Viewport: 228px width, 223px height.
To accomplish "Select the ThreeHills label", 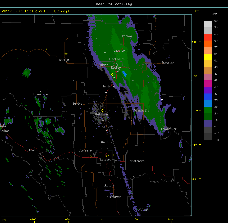I will [141, 111].
